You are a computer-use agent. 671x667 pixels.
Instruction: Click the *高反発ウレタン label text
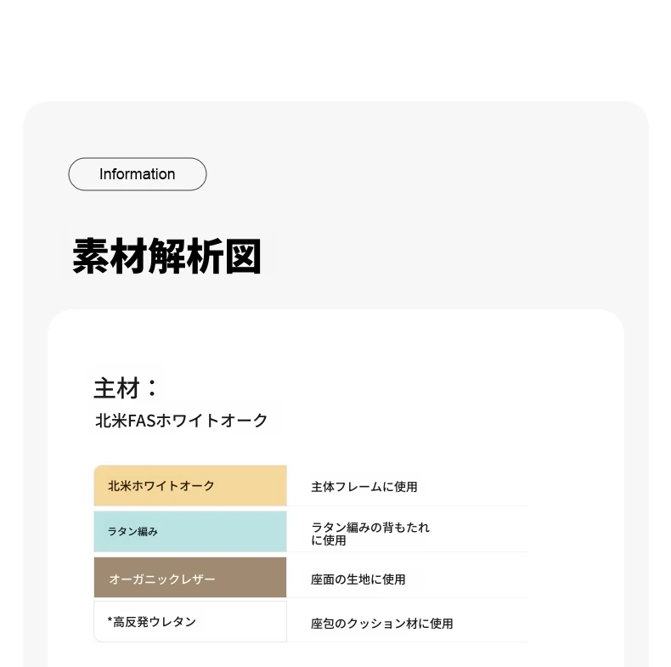pyautogui.click(x=152, y=622)
